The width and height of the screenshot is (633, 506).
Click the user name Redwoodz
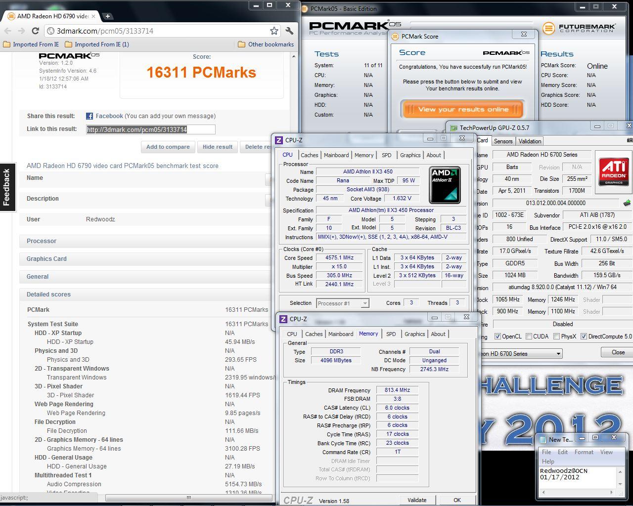[100, 219]
